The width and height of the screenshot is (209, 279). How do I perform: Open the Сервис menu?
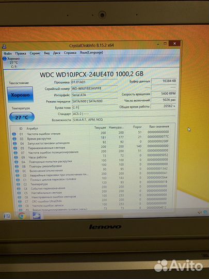point(35,53)
